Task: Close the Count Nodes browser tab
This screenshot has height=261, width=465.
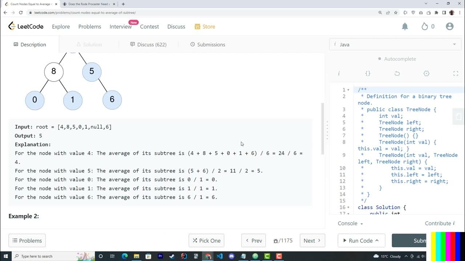Action: point(56,4)
